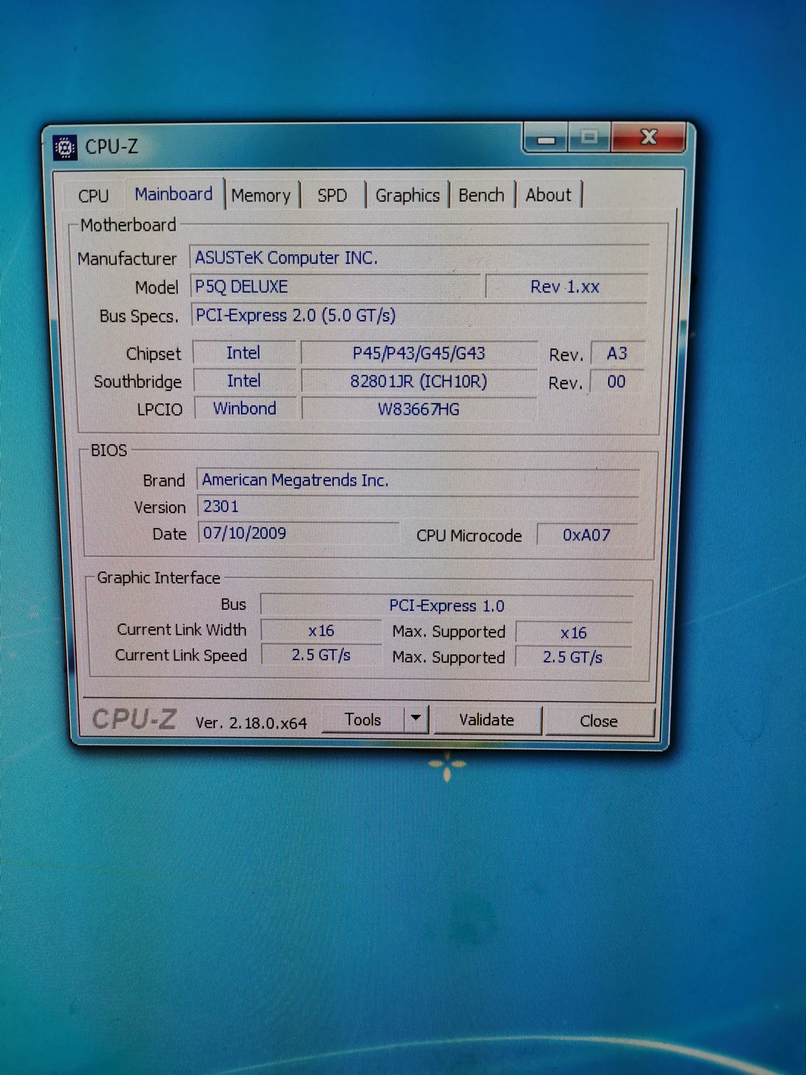
Task: Open the Memory tab
Action: click(x=261, y=195)
